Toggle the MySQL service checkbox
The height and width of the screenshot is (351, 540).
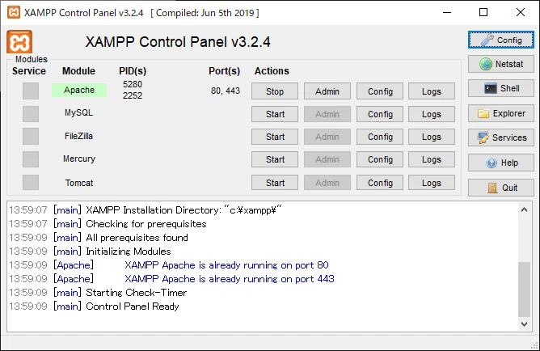pyautogui.click(x=31, y=114)
